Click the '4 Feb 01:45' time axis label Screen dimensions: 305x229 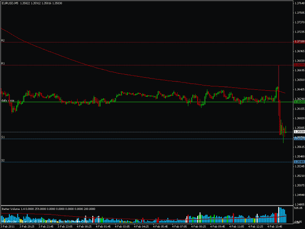tap(103, 227)
